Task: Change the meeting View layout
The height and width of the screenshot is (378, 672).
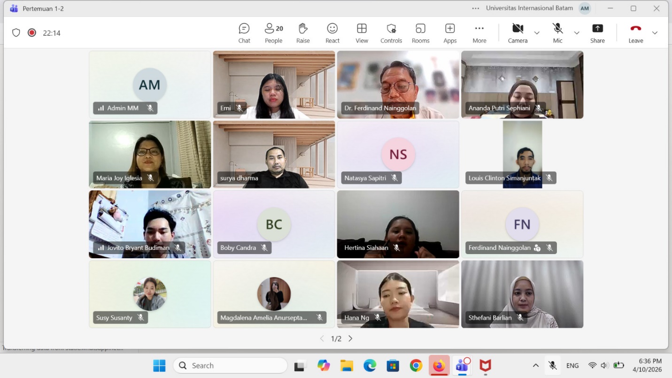Action: coord(362,33)
